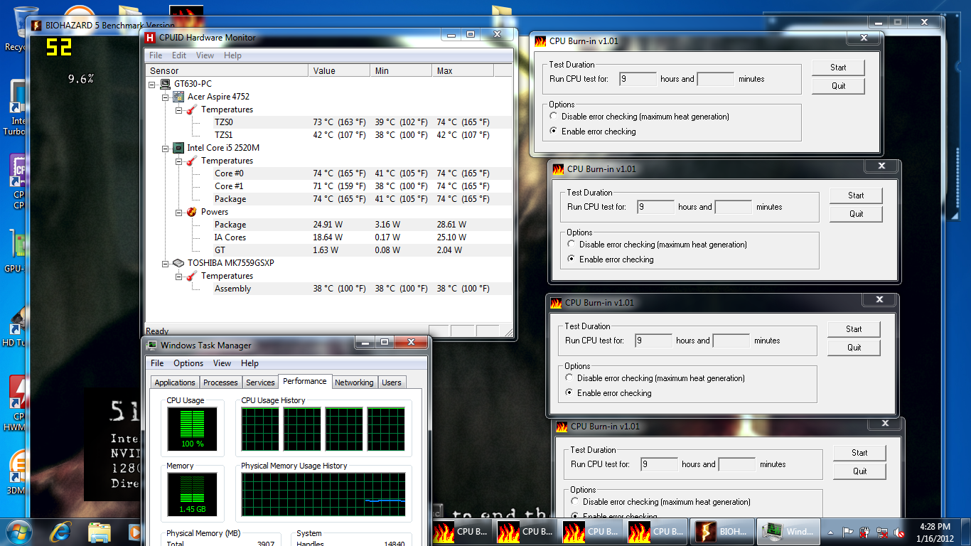Collapse the Powers node
This screenshot has width=971, height=546.
tap(178, 212)
